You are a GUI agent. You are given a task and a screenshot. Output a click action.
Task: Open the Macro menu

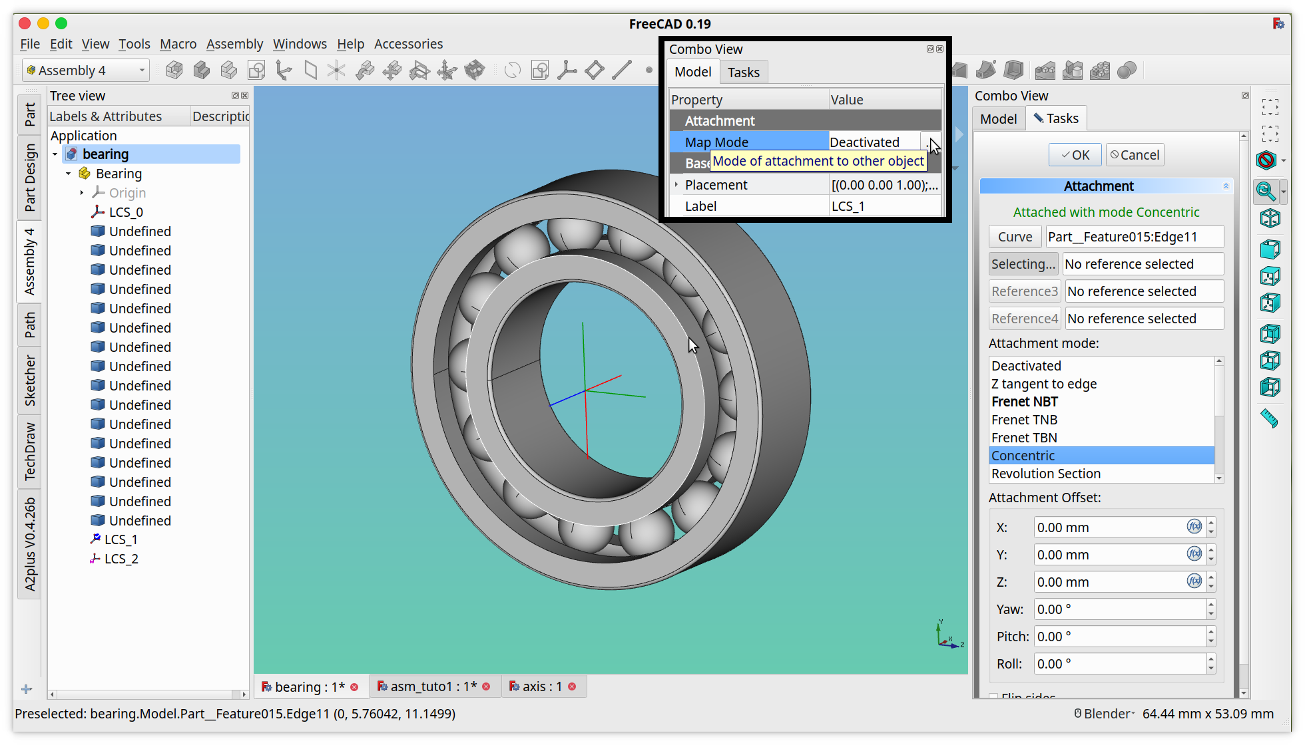click(178, 44)
